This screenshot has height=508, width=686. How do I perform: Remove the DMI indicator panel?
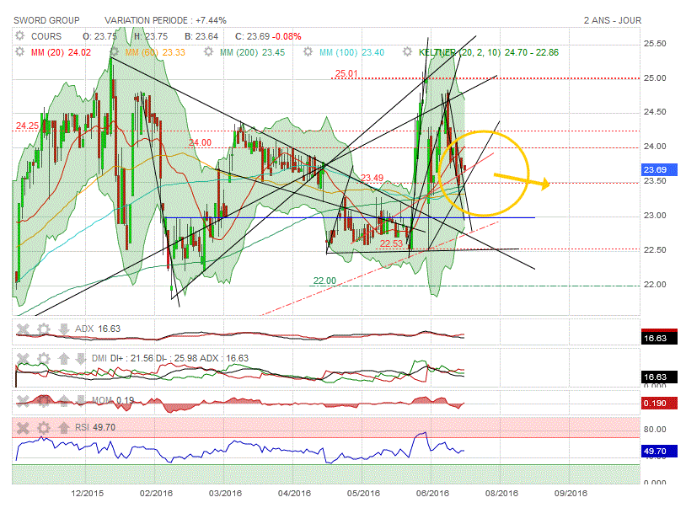(23, 359)
